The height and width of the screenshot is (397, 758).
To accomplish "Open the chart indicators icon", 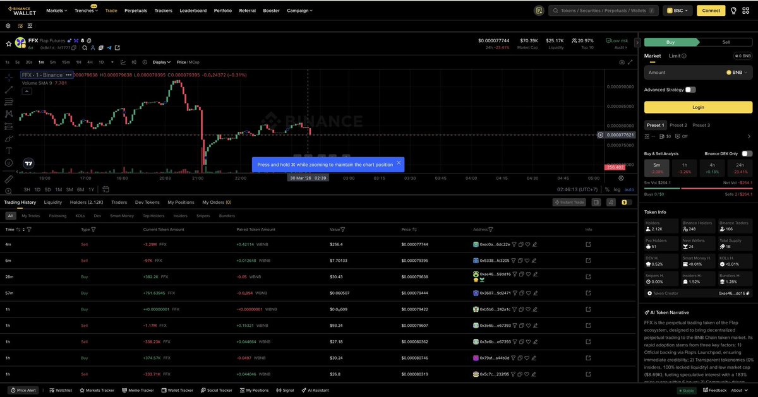I will pyautogui.click(x=123, y=62).
